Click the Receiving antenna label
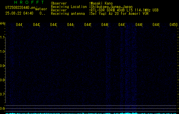This screenshot has width=179, height=114. tap(68, 14)
